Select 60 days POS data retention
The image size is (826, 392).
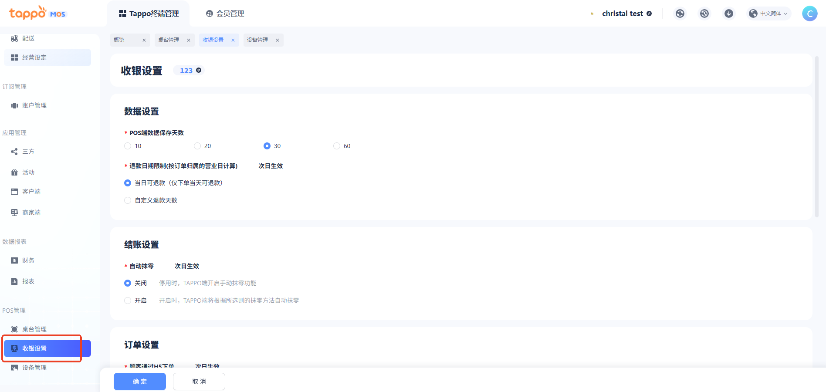[x=337, y=146]
